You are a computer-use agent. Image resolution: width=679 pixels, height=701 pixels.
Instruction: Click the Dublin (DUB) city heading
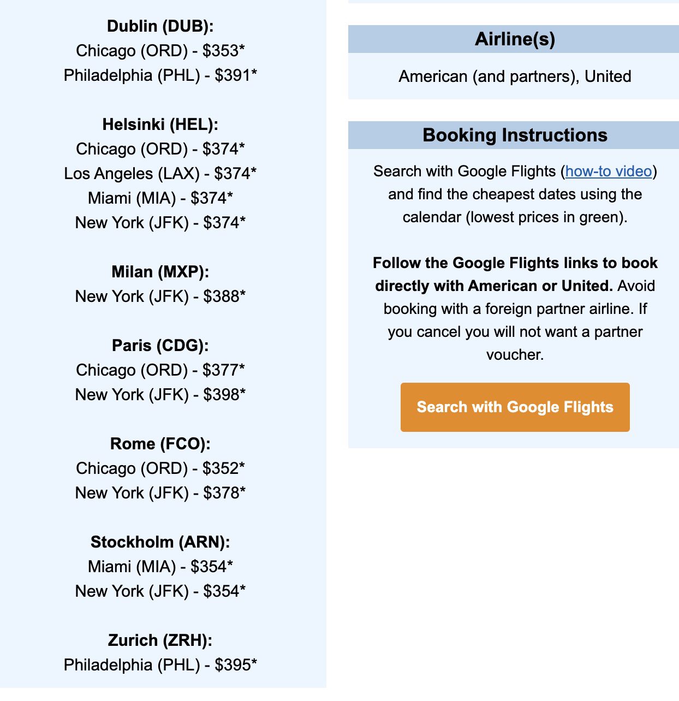162,26
